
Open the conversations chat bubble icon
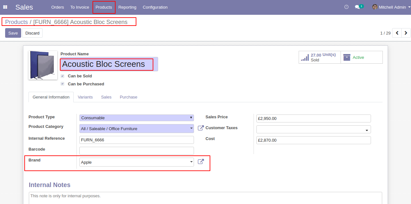(358, 7)
